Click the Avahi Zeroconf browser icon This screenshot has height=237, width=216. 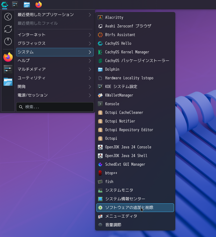100,26
